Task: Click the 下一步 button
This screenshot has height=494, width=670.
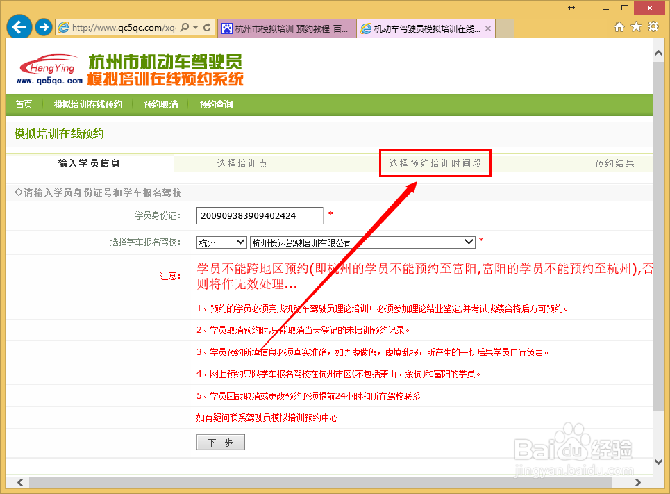Action: coord(221,443)
